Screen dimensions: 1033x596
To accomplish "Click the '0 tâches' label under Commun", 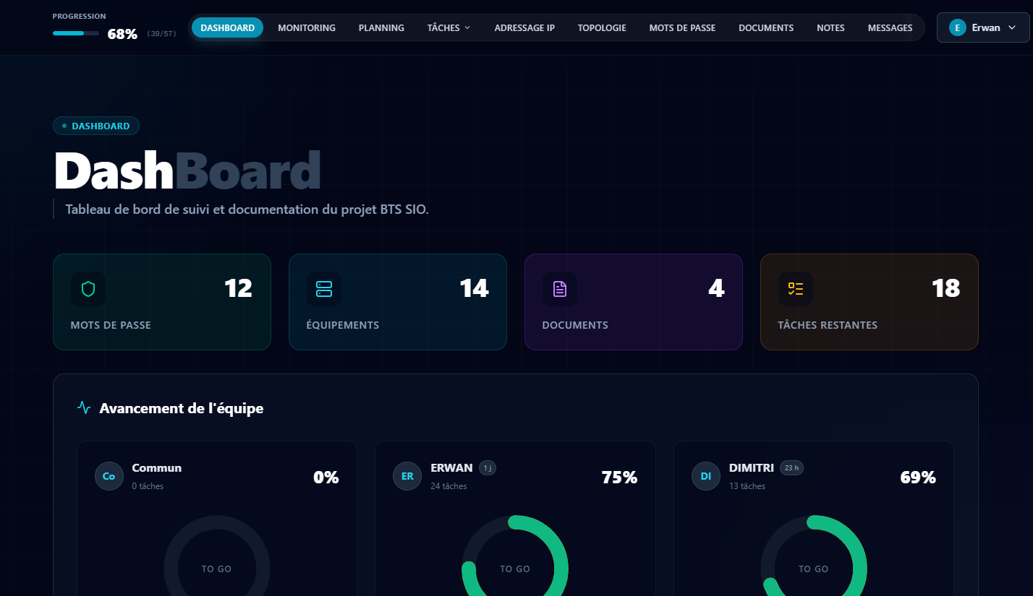I will [148, 486].
